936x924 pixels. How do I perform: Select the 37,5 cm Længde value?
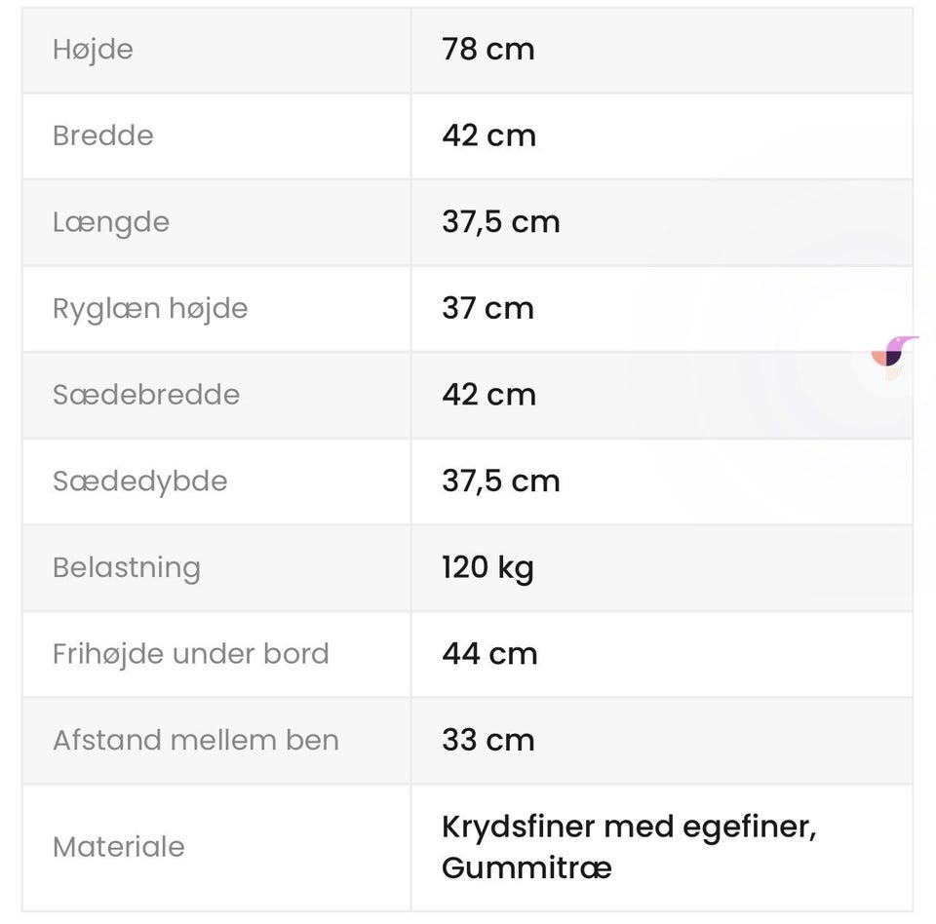tap(501, 222)
